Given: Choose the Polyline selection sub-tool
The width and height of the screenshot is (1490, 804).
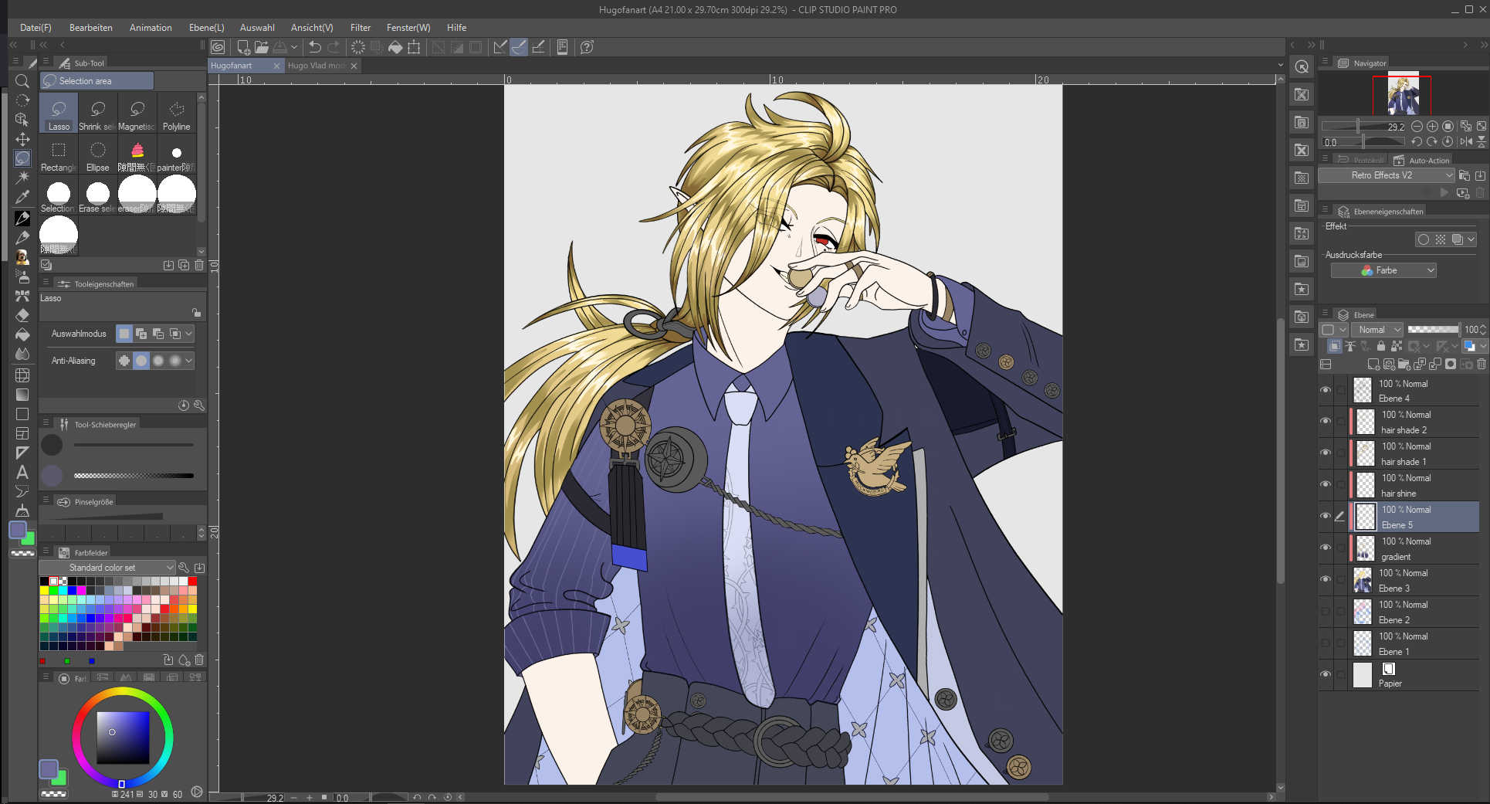Looking at the screenshot, I should pyautogui.click(x=176, y=114).
